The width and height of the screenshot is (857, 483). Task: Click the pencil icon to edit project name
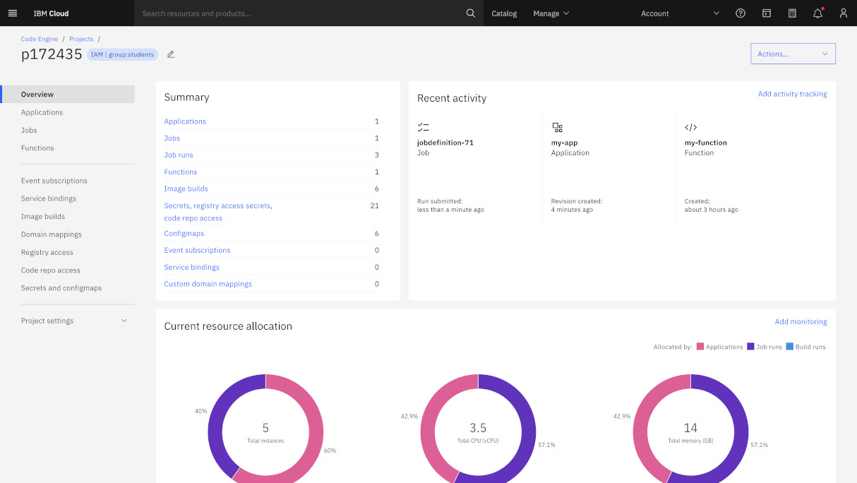[171, 54]
